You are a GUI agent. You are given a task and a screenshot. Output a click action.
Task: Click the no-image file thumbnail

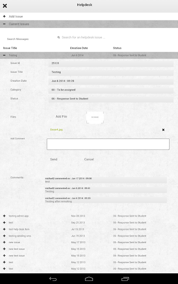click(95, 117)
